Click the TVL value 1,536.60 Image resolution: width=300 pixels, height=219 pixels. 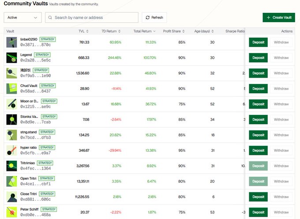tap(82, 73)
